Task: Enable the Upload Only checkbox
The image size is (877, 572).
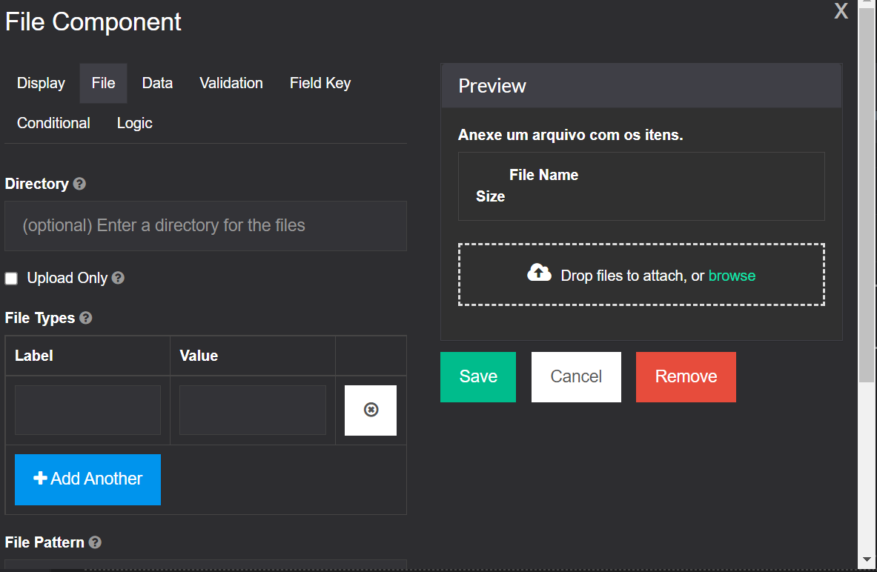Action: coord(11,279)
